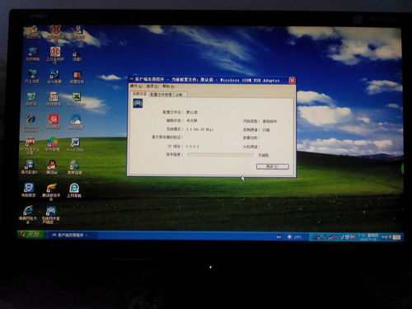Open the Word 2003 desktop shortcut

click(75, 145)
